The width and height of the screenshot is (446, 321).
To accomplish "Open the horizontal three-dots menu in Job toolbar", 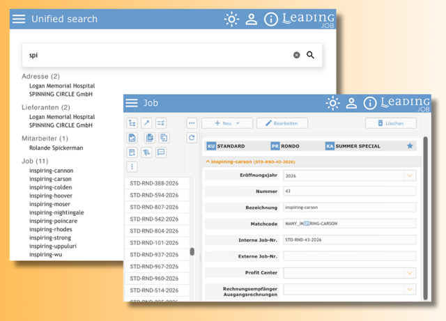I will click(x=192, y=123).
